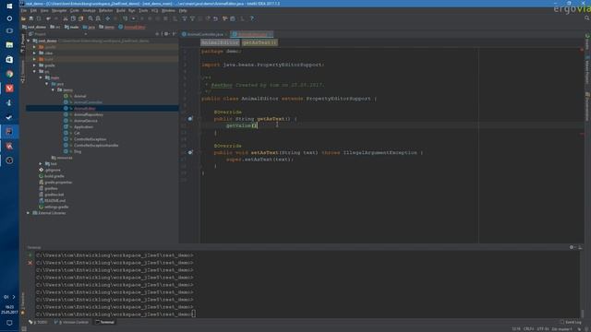Click the Replace toolbar icon
The height and width of the screenshot is (332, 591).
98,18
